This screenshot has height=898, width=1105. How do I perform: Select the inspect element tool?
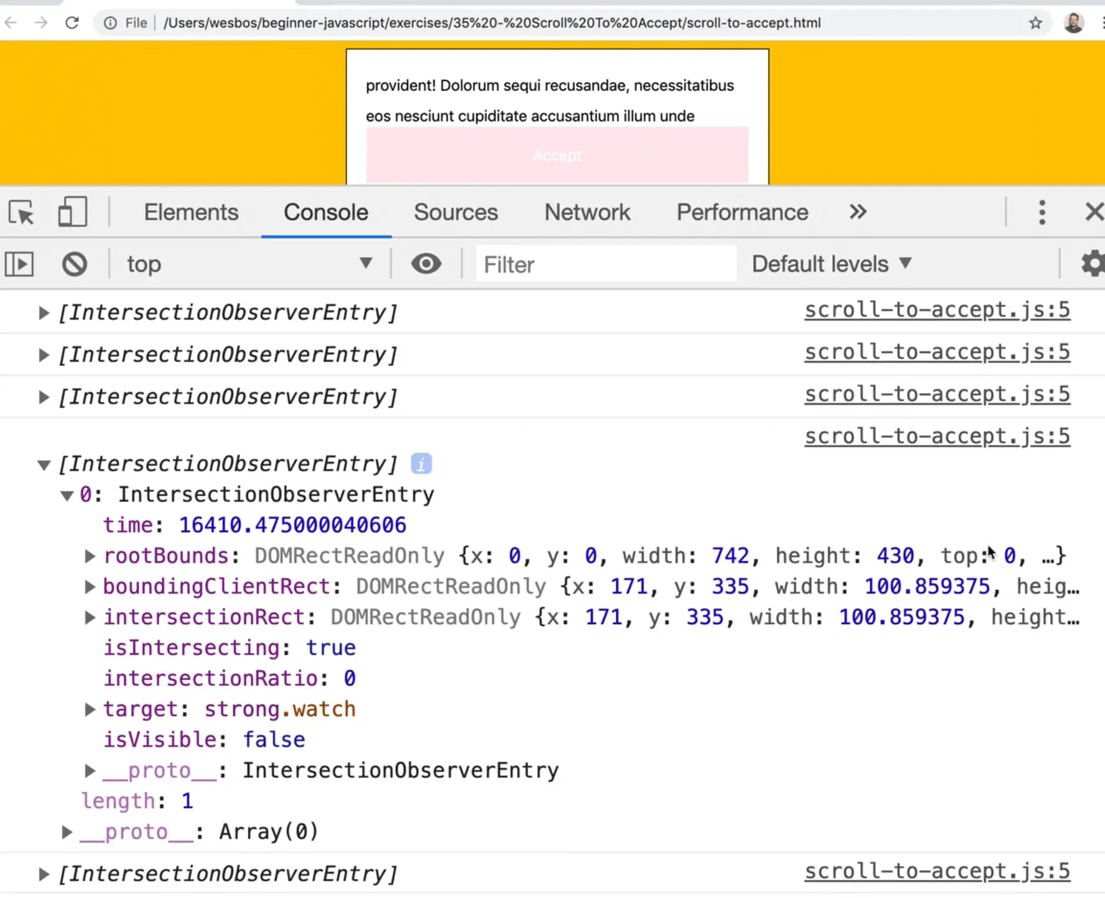[x=21, y=213]
